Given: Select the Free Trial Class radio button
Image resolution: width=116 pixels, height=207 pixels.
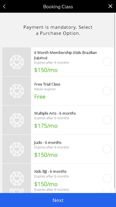Looking at the screenshot, I should [107, 91].
